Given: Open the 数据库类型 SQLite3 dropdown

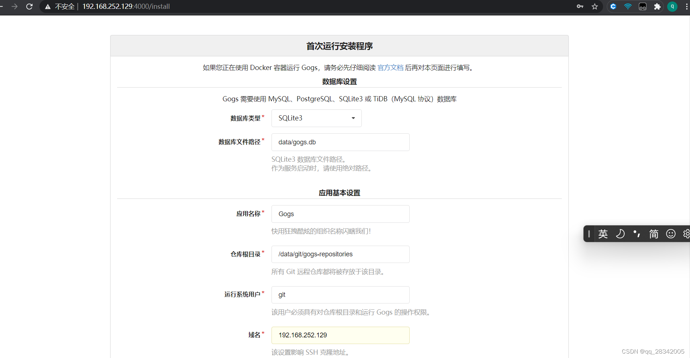Looking at the screenshot, I should (316, 118).
